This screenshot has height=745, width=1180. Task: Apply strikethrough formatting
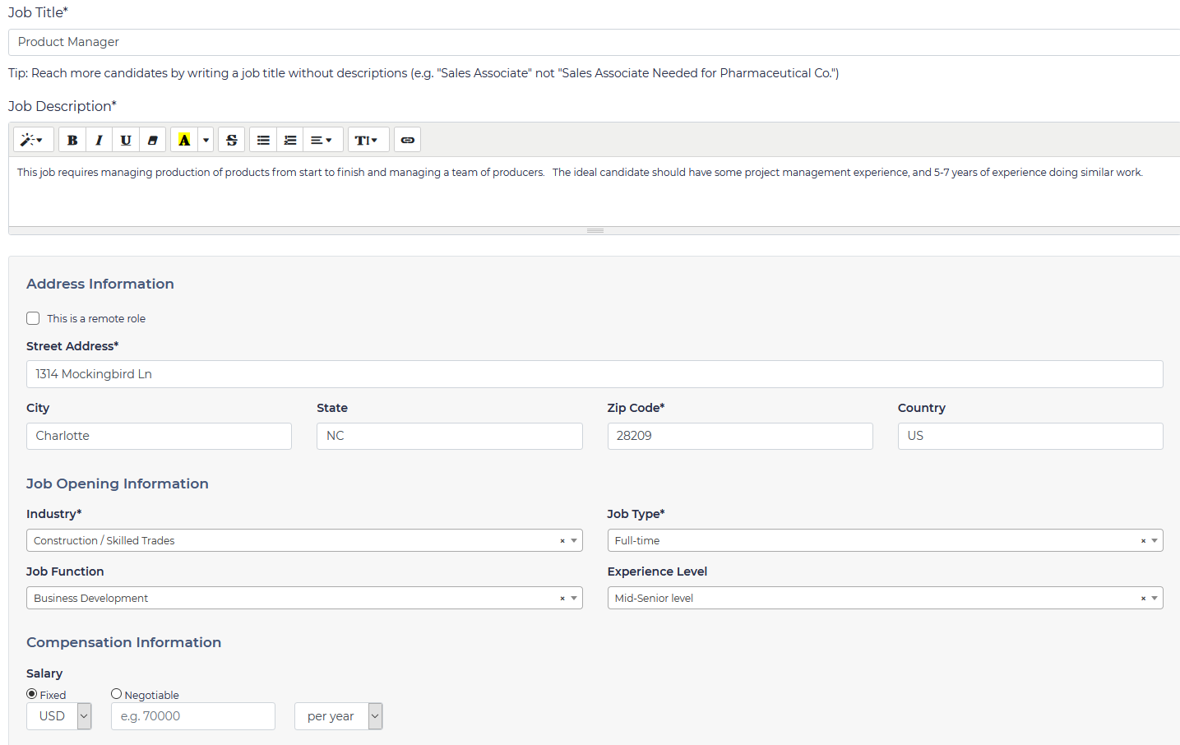pyautogui.click(x=231, y=140)
